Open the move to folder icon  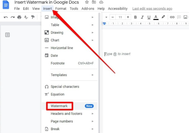pos(94,2)
